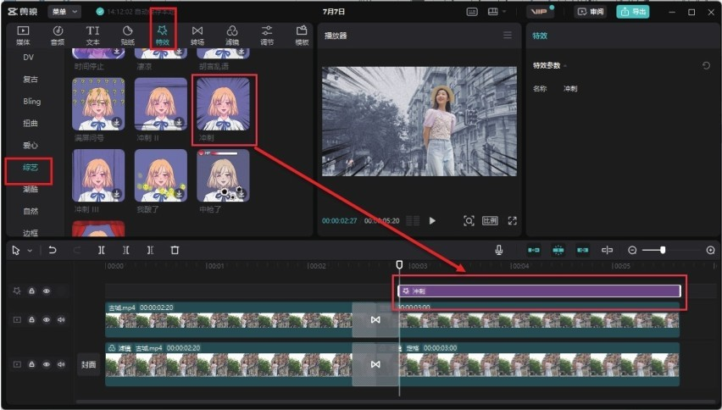Screen dimensions: 722x410
Task: Play the preview video
Action: click(x=432, y=221)
